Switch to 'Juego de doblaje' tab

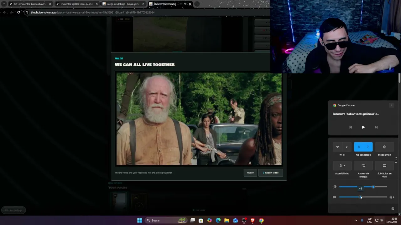(124, 4)
